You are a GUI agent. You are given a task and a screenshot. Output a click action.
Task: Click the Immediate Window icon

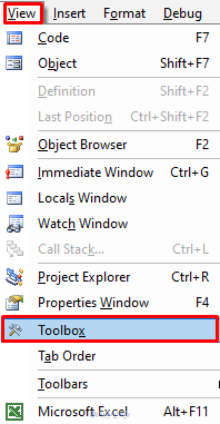click(14, 172)
